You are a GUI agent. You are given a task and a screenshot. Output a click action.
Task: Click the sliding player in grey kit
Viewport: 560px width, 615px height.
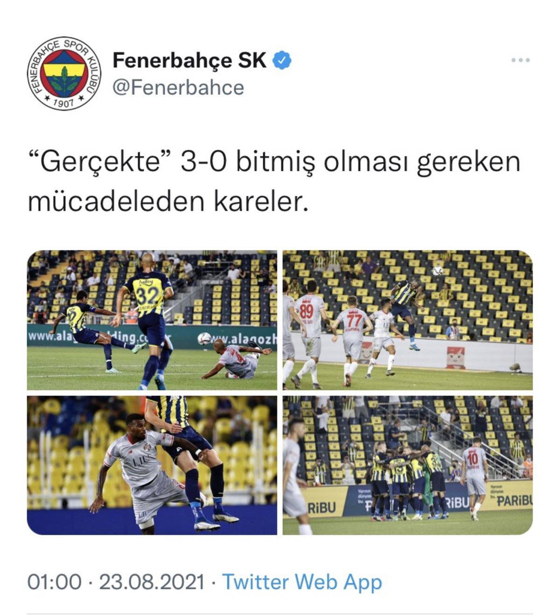tap(236, 360)
